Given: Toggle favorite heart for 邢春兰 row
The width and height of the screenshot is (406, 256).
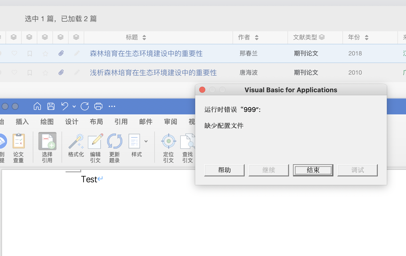Looking at the screenshot, I should [14, 53].
